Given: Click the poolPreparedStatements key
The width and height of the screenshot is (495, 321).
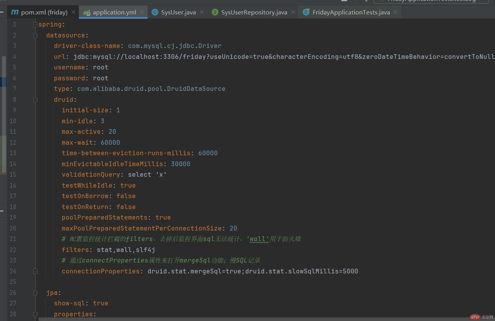Looking at the screenshot, I should pos(105,218).
